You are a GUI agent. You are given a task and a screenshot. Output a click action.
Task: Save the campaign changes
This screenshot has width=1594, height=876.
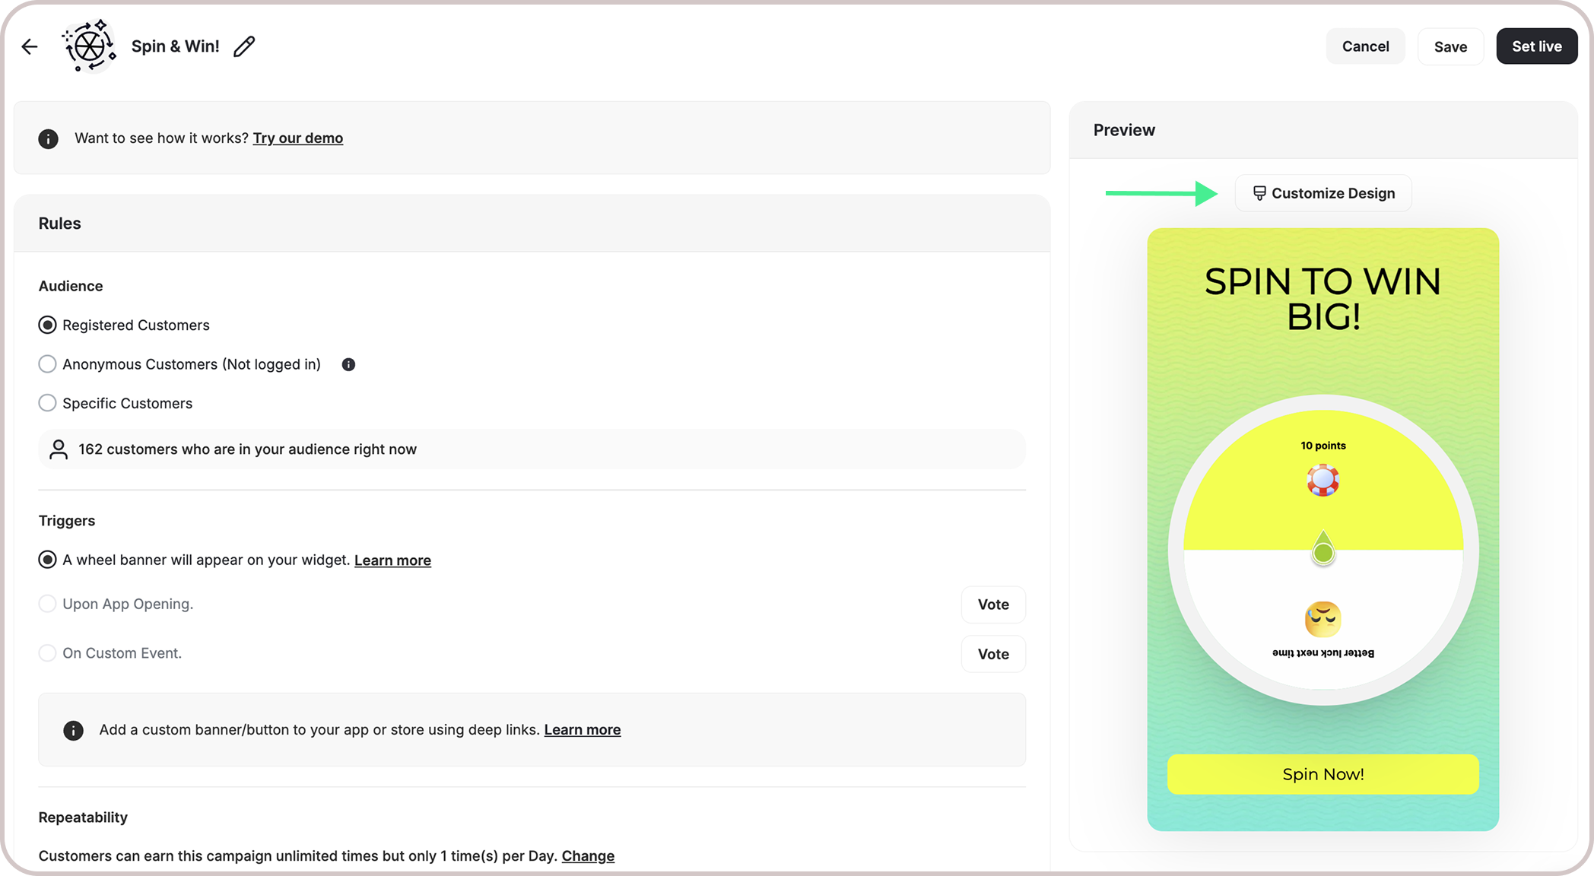point(1450,46)
